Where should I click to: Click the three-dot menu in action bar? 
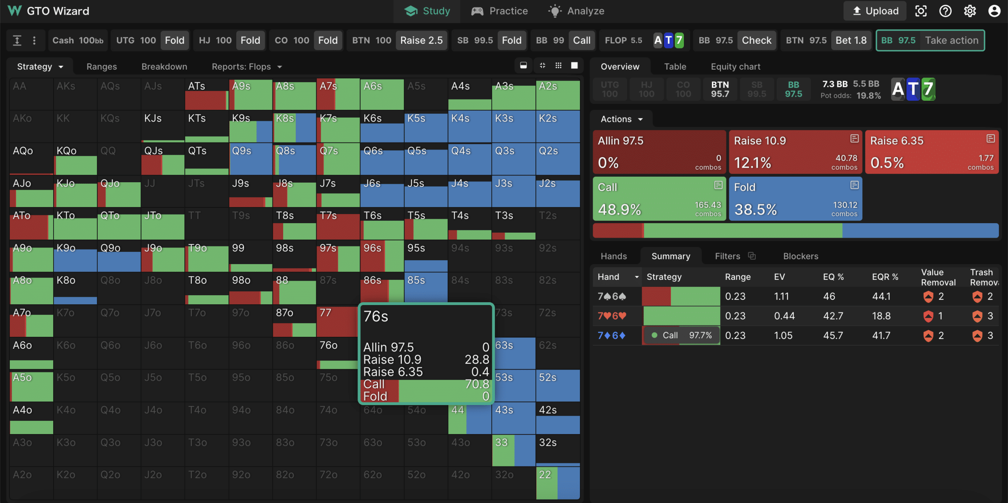(x=34, y=40)
